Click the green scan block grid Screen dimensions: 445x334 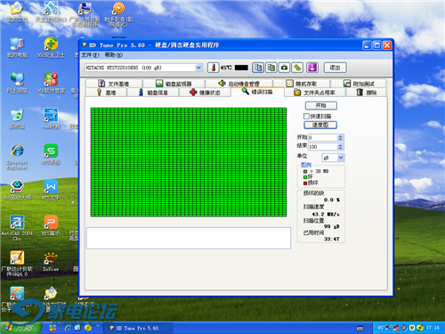click(x=189, y=162)
